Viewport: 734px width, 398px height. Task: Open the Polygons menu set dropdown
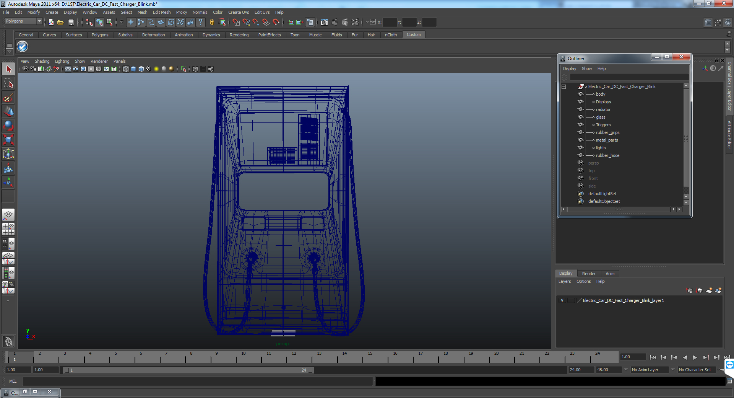pos(23,21)
